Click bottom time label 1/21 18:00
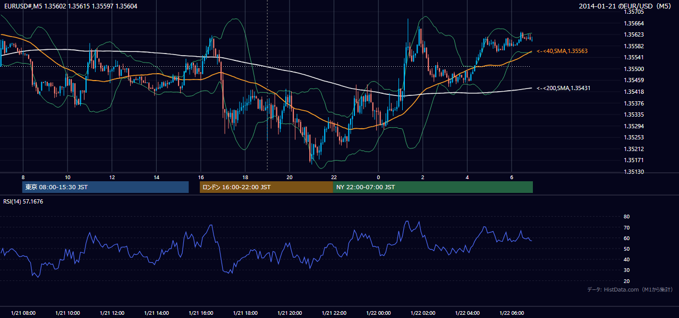 [245, 313]
